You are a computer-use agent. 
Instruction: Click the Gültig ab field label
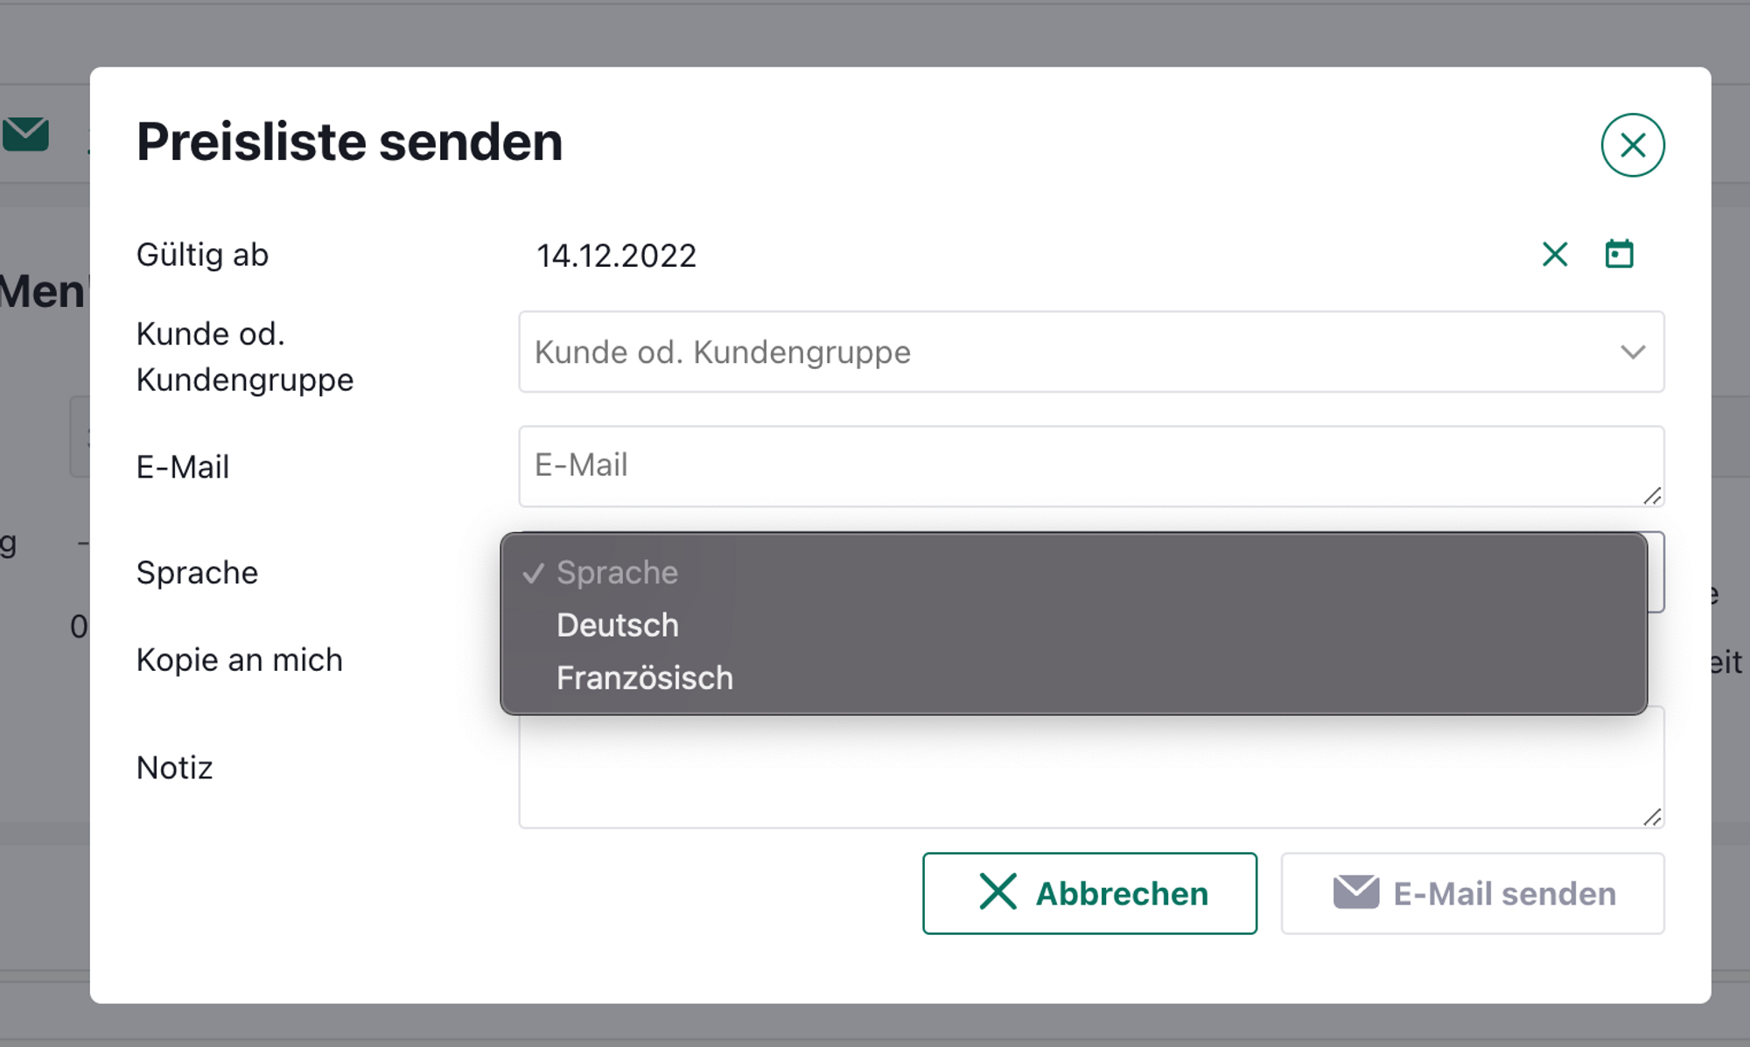[202, 255]
